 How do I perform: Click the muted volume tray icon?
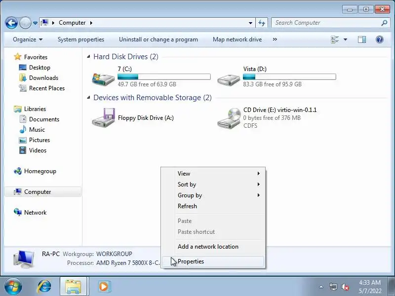click(345, 287)
